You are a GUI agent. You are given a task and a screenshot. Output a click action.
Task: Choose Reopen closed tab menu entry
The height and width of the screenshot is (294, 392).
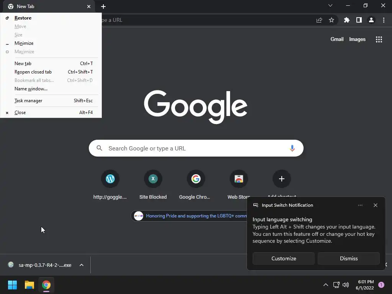tap(51, 72)
